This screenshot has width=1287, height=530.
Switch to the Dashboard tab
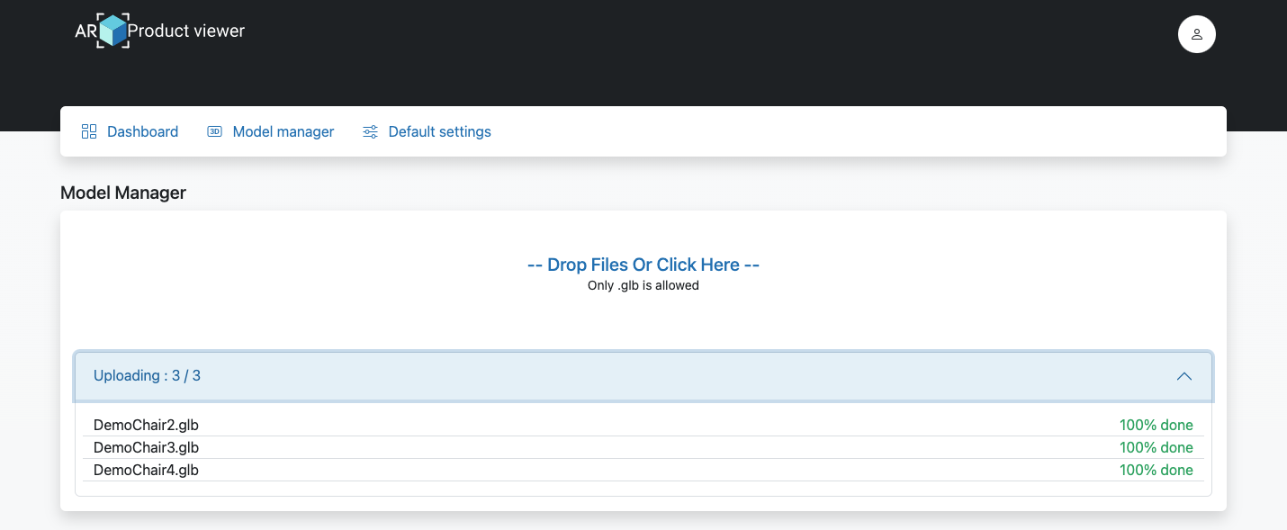(x=142, y=131)
